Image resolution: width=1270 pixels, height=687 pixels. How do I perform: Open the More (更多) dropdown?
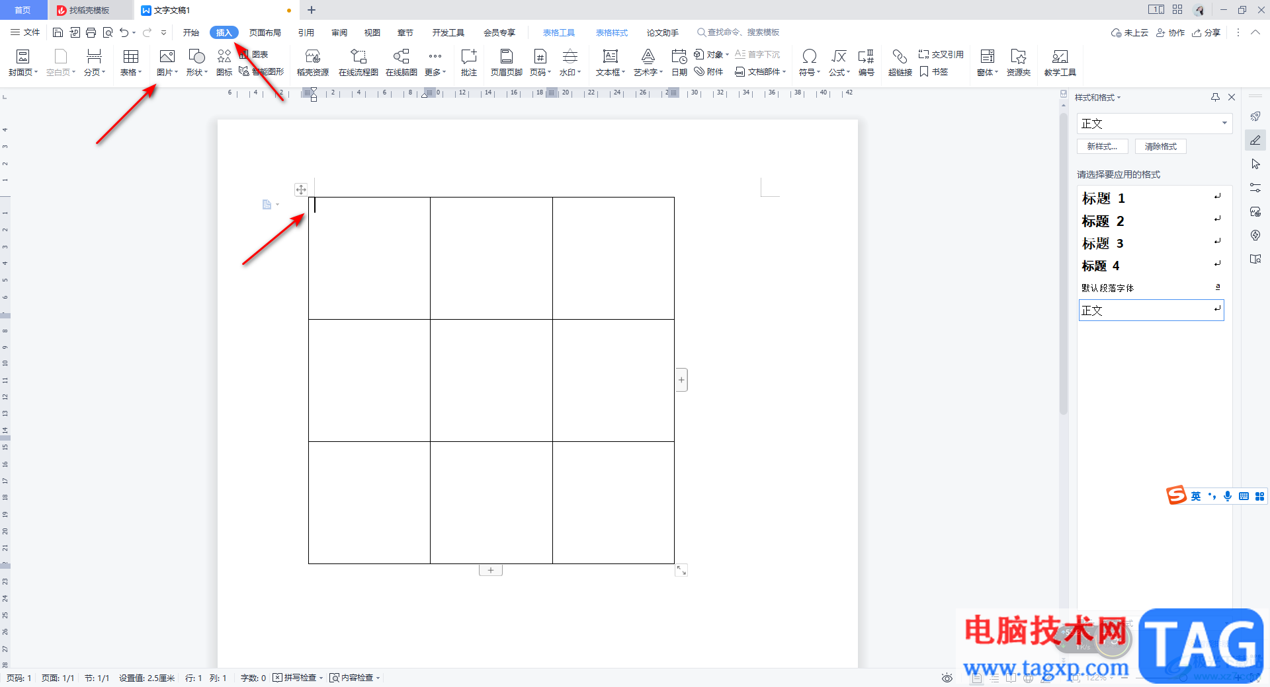[x=435, y=63]
